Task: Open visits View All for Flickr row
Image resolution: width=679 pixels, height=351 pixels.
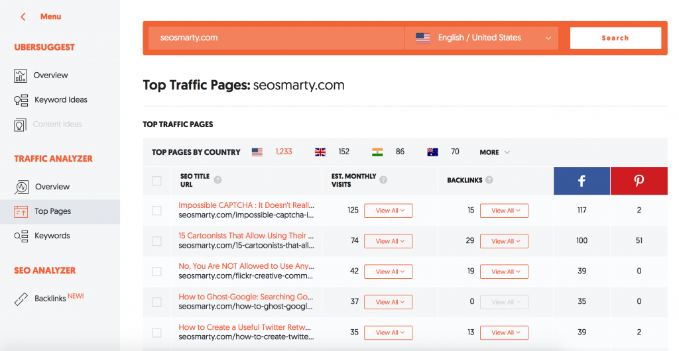Action: 388,272
